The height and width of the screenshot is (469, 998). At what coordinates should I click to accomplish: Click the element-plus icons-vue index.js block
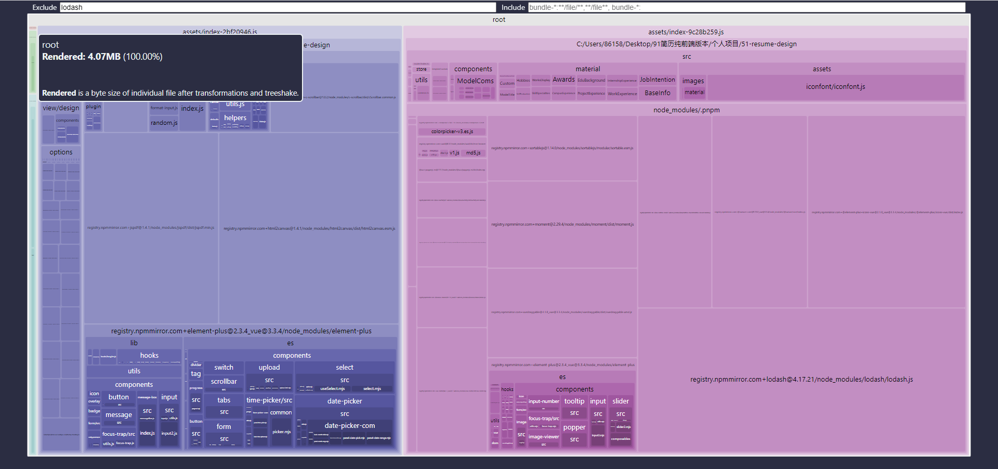tap(887, 212)
